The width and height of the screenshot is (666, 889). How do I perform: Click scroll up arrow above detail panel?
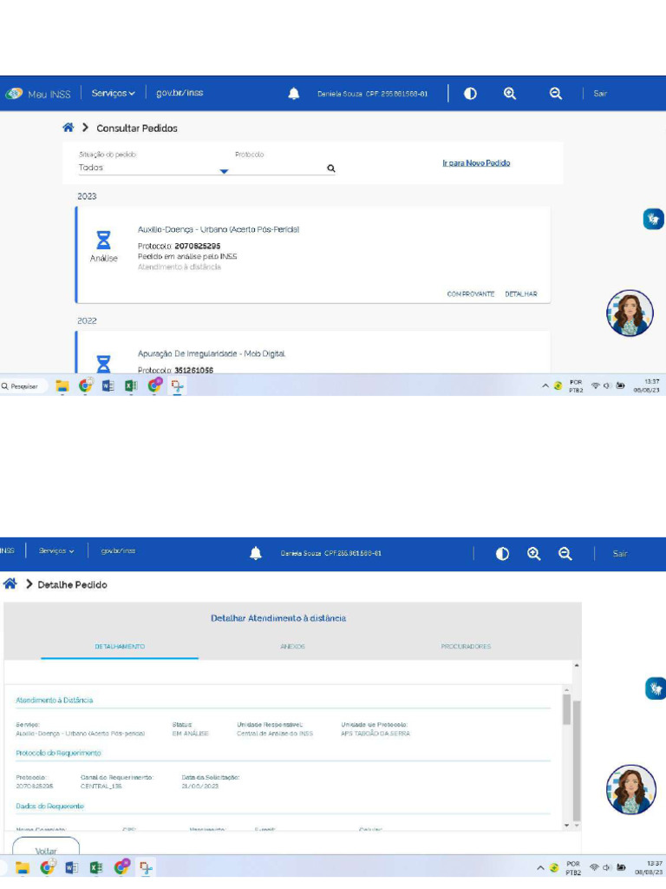pyautogui.click(x=577, y=665)
